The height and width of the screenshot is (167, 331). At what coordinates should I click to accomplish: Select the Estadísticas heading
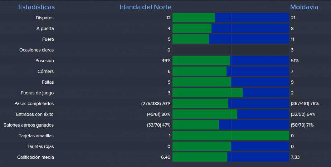point(36,7)
